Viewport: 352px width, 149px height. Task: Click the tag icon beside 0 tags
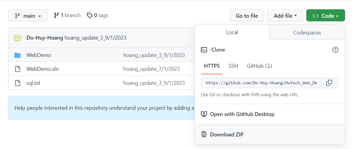pyautogui.click(x=90, y=15)
